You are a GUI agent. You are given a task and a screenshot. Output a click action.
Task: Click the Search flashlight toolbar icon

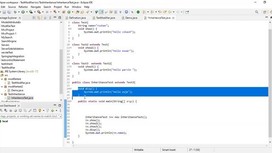tap(88, 12)
